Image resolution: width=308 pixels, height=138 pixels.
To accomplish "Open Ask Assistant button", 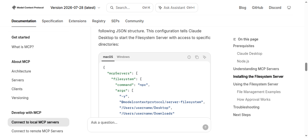I will tap(177, 8).
